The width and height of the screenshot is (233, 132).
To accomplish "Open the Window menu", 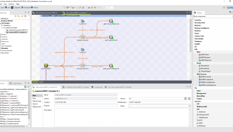I will pyautogui.click(x=12, y=4).
